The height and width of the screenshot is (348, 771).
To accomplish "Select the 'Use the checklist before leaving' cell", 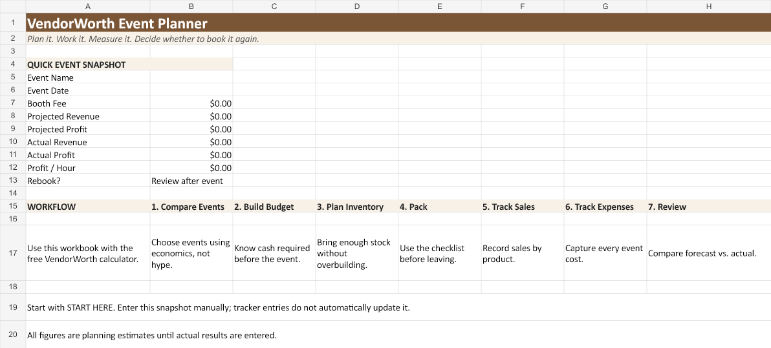I will coord(440,253).
